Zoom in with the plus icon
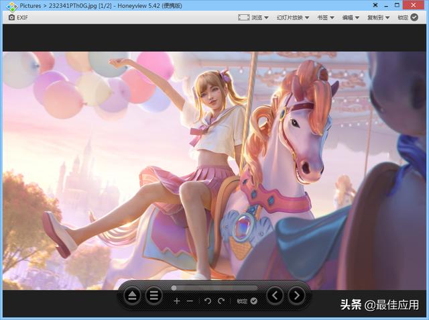This screenshot has height=320, width=429. [x=177, y=301]
